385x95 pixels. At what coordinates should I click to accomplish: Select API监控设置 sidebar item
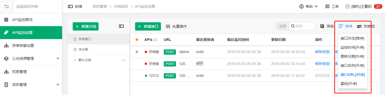pos(31,33)
